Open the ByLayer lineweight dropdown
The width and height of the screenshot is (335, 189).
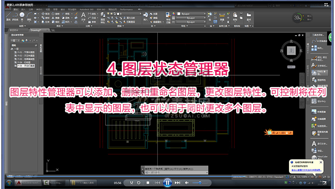point(191,18)
